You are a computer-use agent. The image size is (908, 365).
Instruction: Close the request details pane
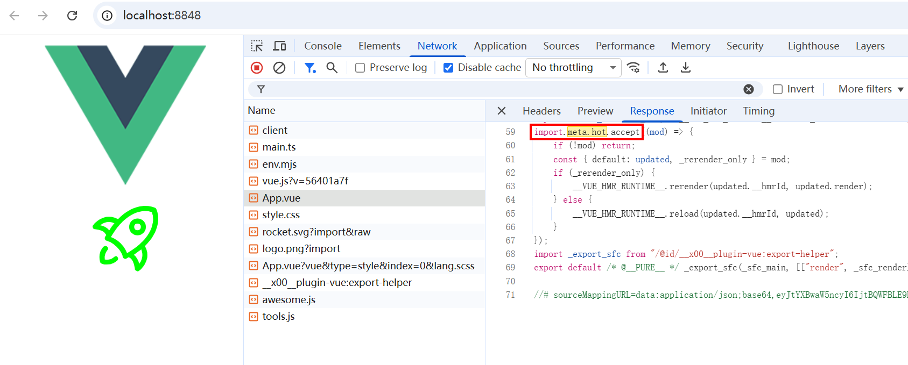pyautogui.click(x=502, y=111)
